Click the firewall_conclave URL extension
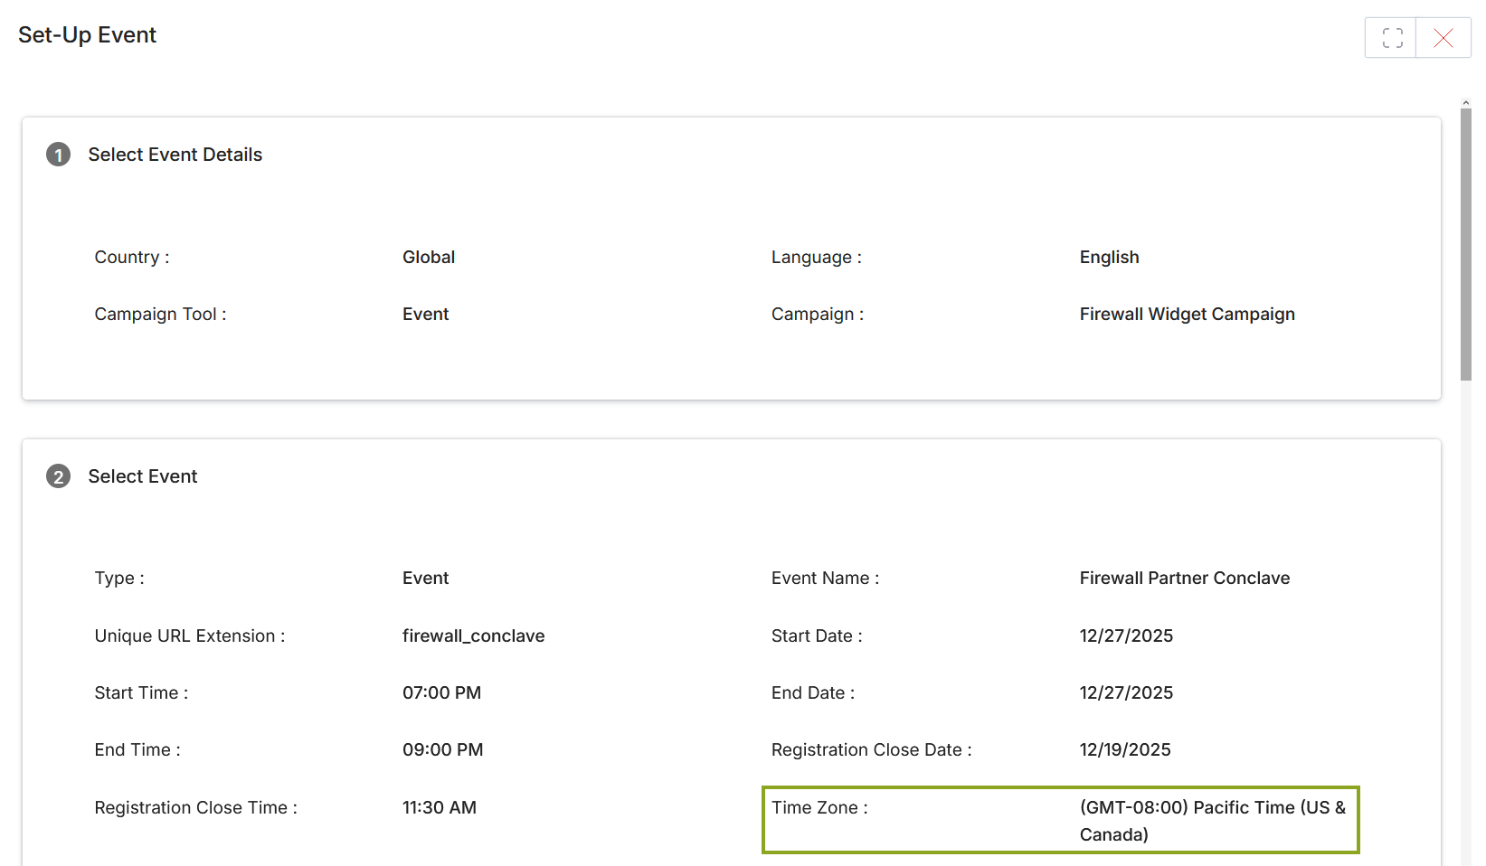This screenshot has width=1486, height=866. [473, 636]
